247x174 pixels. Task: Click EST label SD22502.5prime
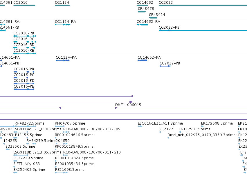(x=20, y=147)
